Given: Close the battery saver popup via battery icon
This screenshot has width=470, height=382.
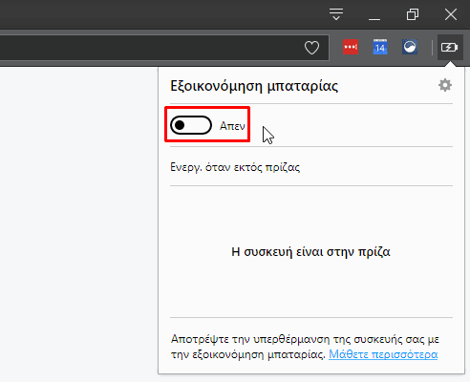Looking at the screenshot, I should (x=450, y=48).
